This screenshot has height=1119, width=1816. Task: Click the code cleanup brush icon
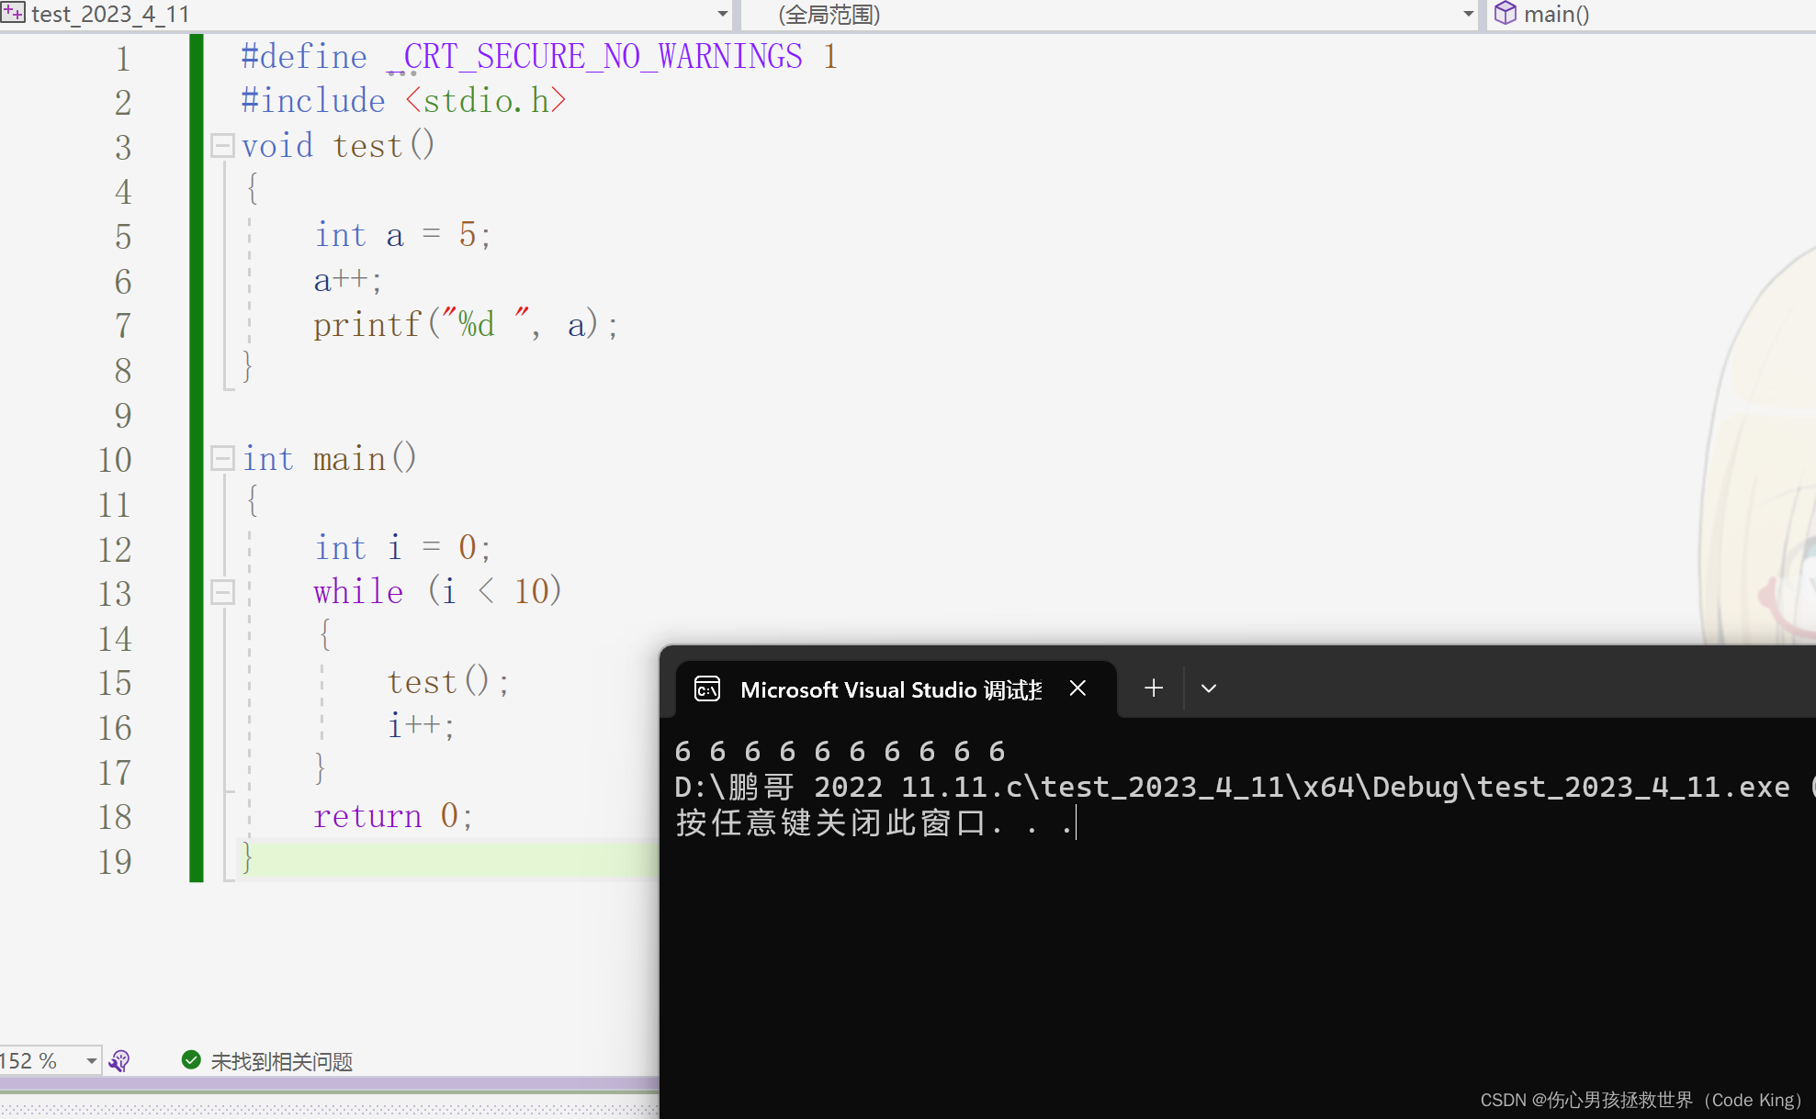pyautogui.click(x=119, y=1061)
